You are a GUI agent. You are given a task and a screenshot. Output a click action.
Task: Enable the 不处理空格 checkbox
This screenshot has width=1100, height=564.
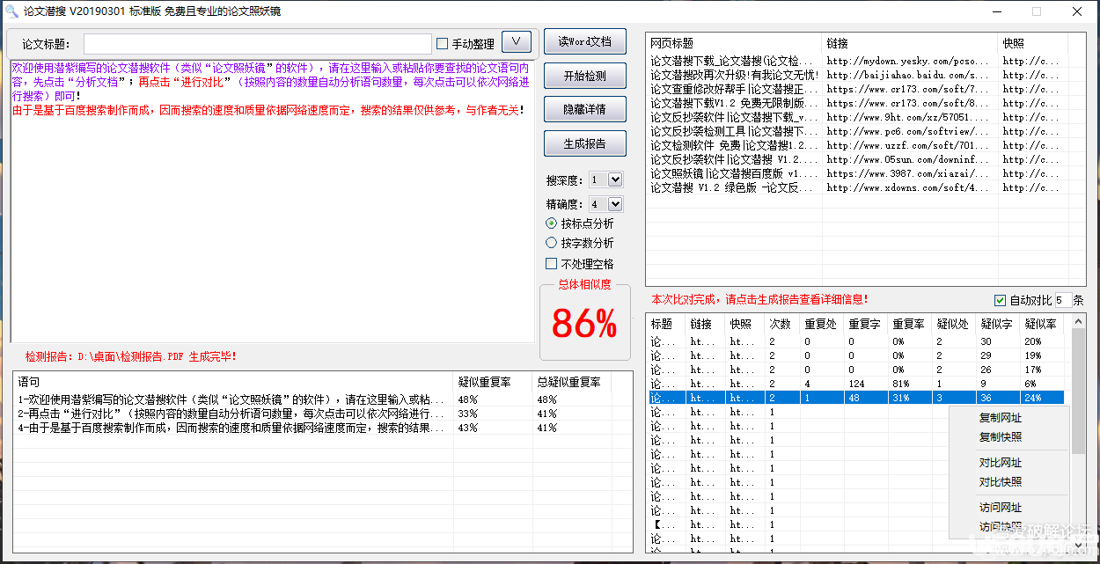point(552,264)
